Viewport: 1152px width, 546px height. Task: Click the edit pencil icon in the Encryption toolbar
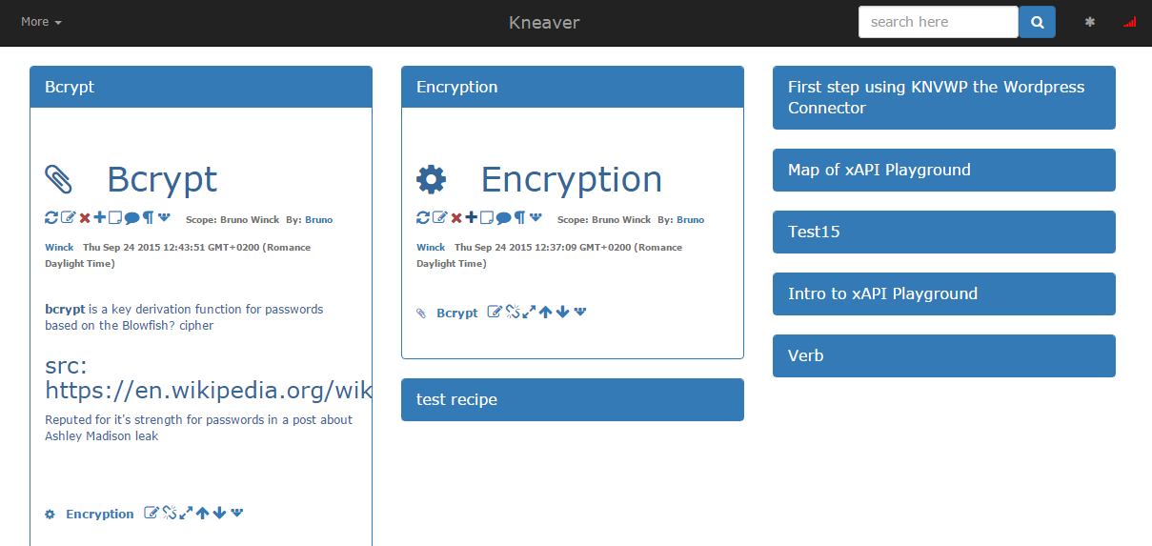(439, 217)
